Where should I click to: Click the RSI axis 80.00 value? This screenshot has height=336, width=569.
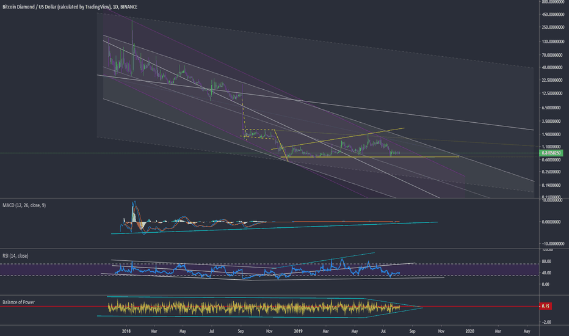click(x=546, y=261)
